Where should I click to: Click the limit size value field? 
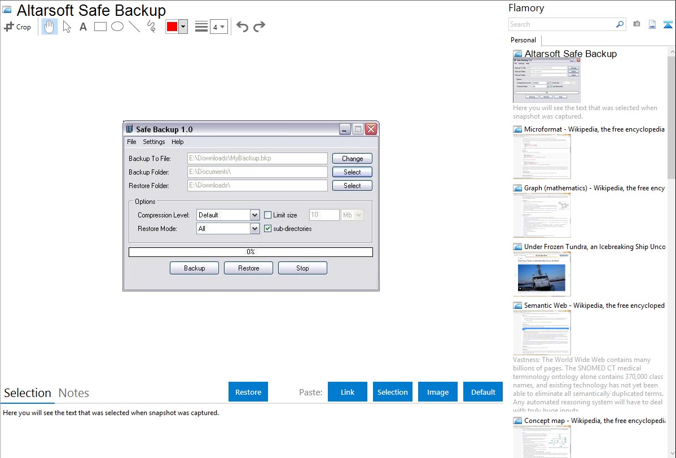tap(324, 215)
